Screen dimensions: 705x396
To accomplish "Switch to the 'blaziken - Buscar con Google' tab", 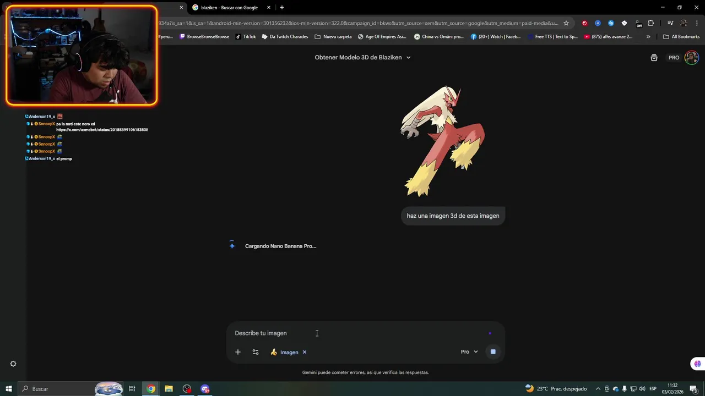I will pos(229,8).
